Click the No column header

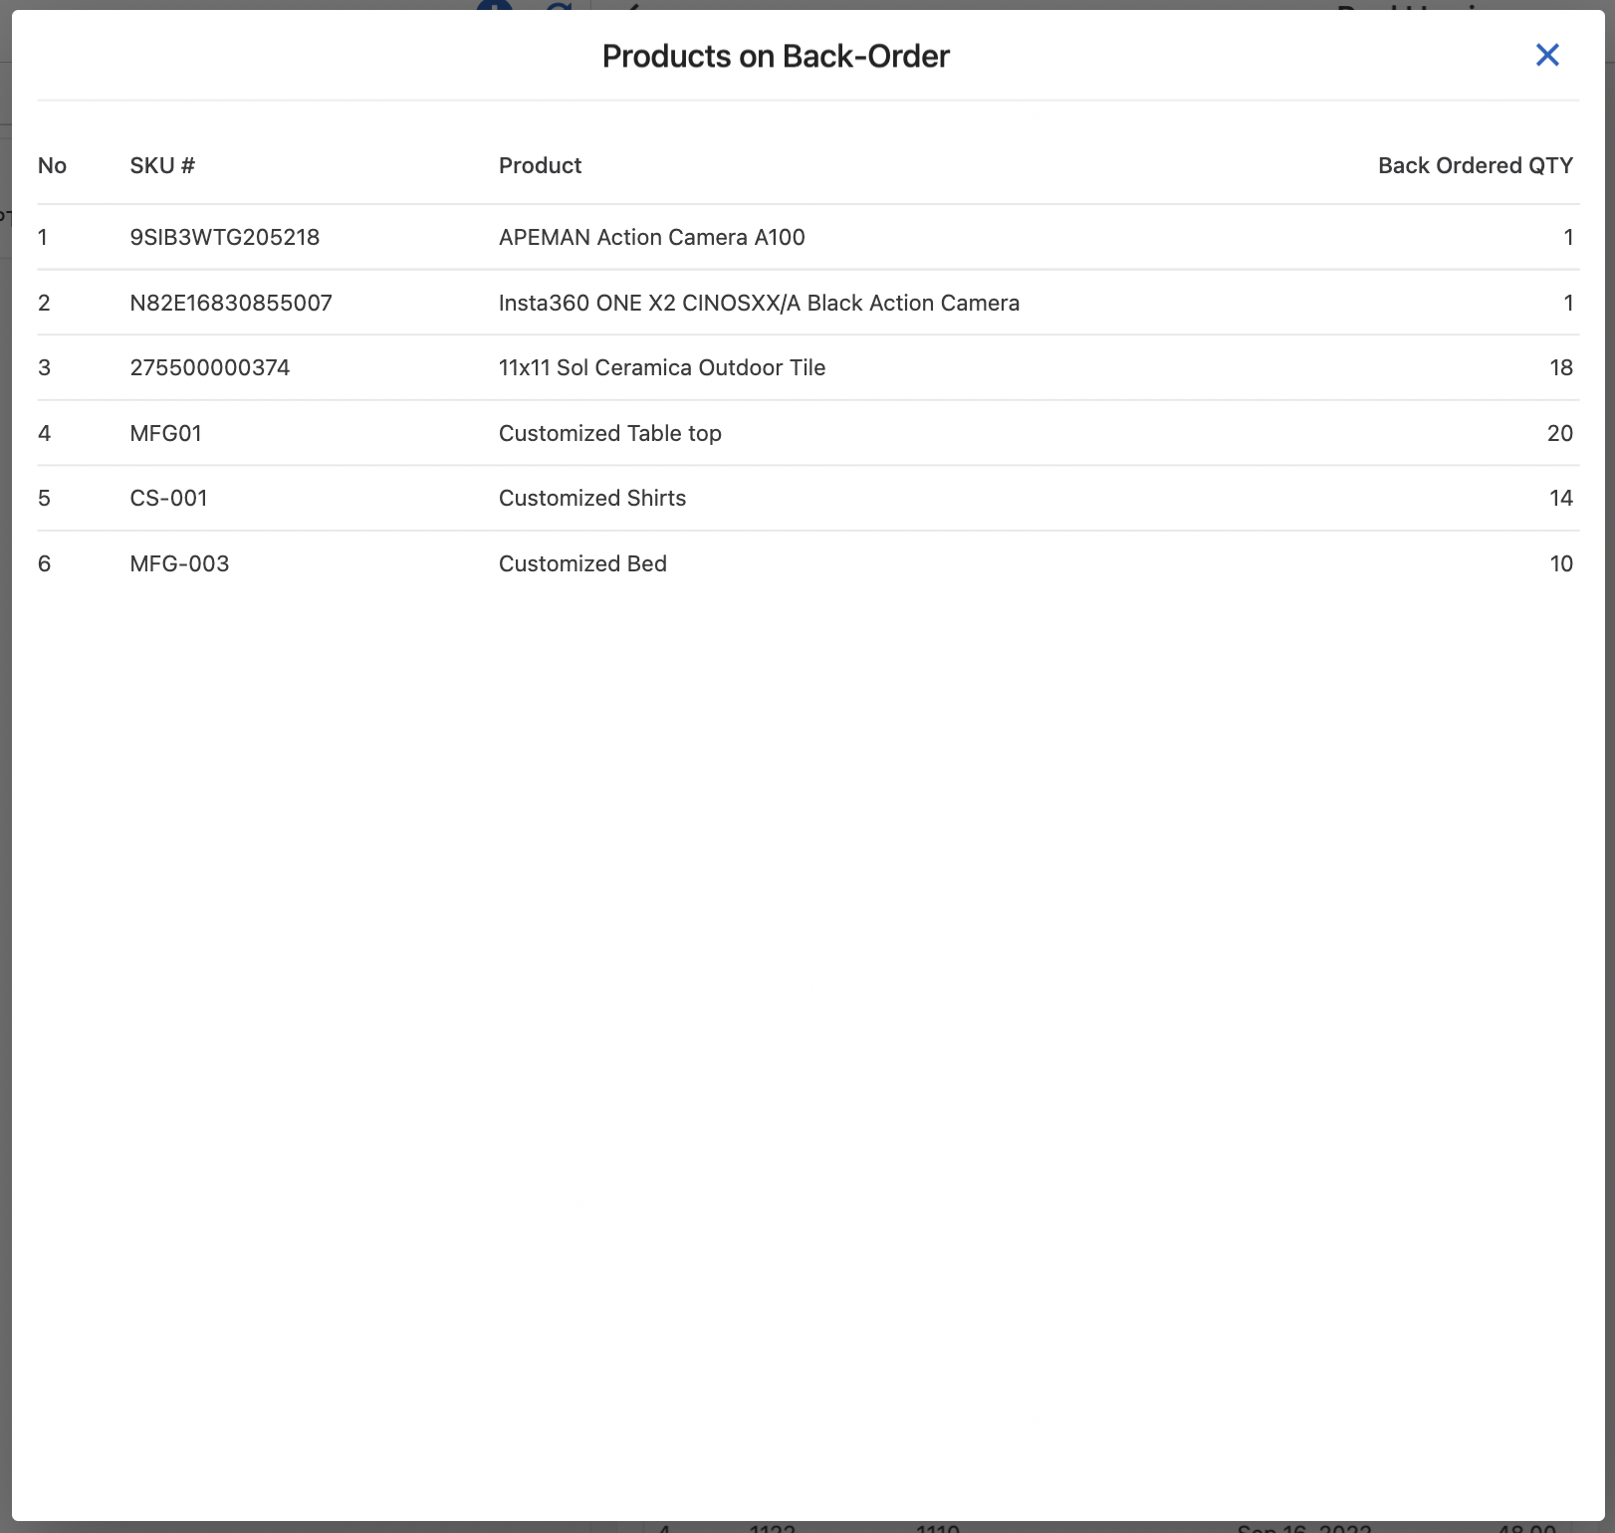click(52, 165)
